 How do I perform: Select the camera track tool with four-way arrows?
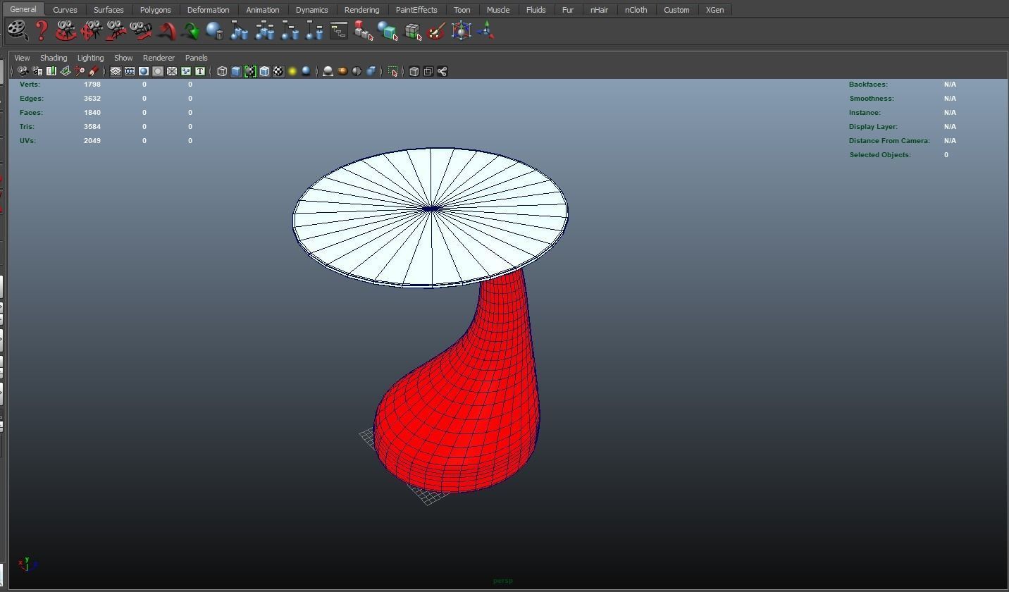point(91,31)
